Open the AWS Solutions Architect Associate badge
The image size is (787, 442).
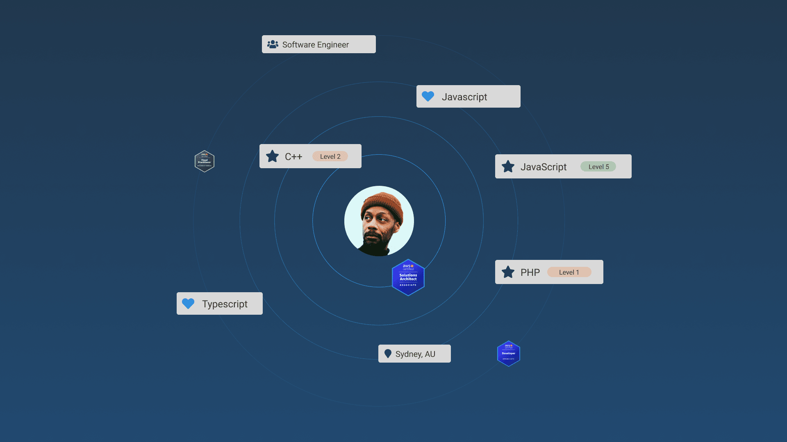coord(408,277)
